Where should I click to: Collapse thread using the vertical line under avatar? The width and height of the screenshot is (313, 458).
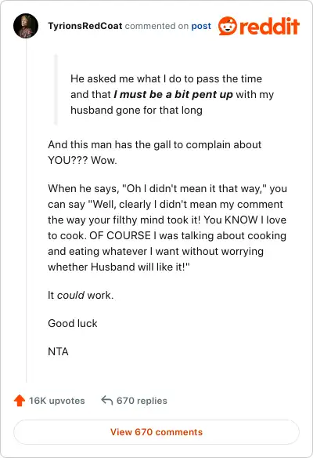point(27,210)
